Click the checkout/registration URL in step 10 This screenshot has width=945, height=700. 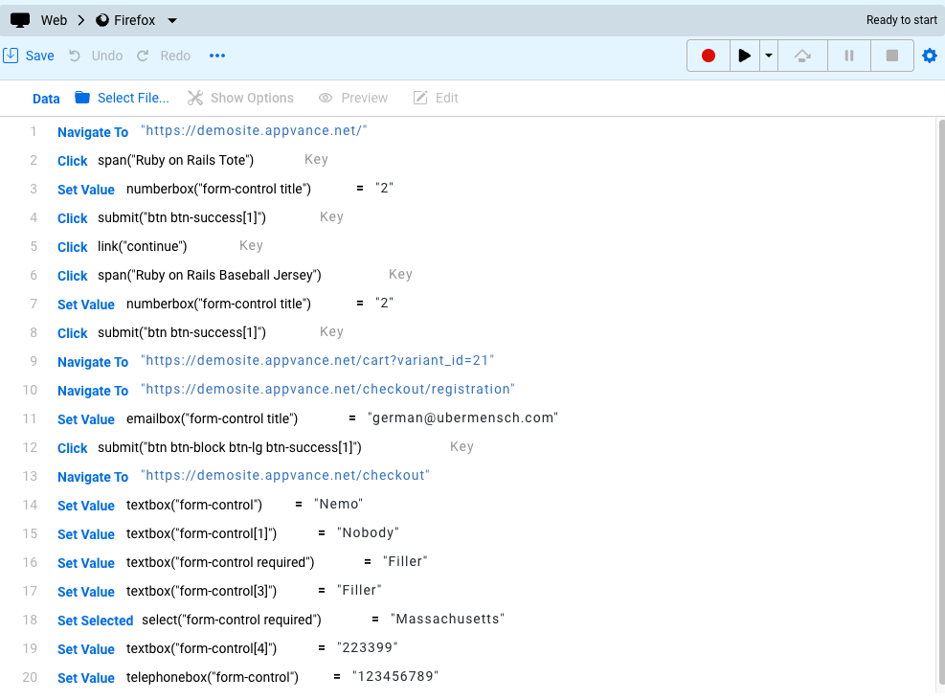tap(327, 390)
